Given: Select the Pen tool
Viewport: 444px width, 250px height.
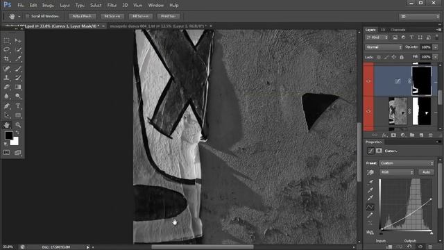Looking at the screenshot, I should [6, 106].
